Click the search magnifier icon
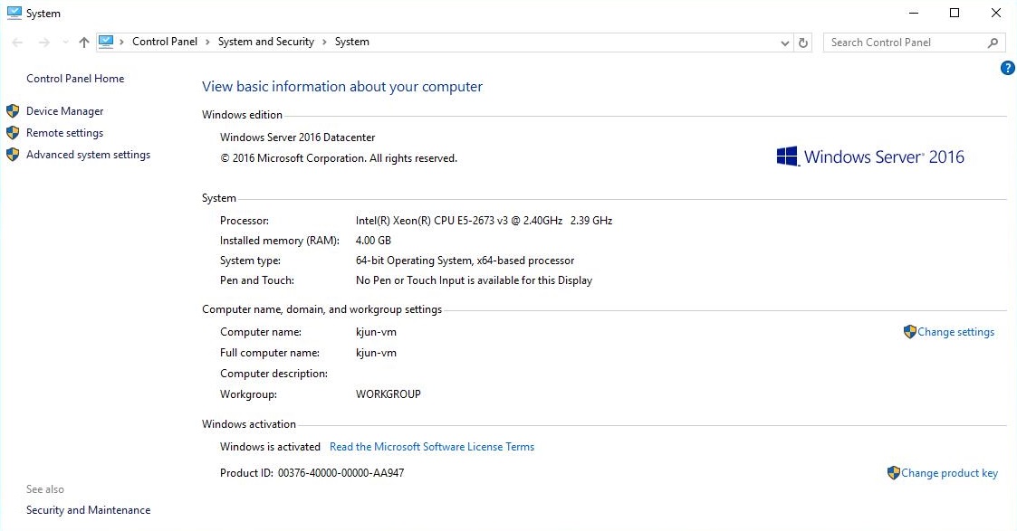Image resolution: width=1017 pixels, height=531 pixels. coord(993,43)
